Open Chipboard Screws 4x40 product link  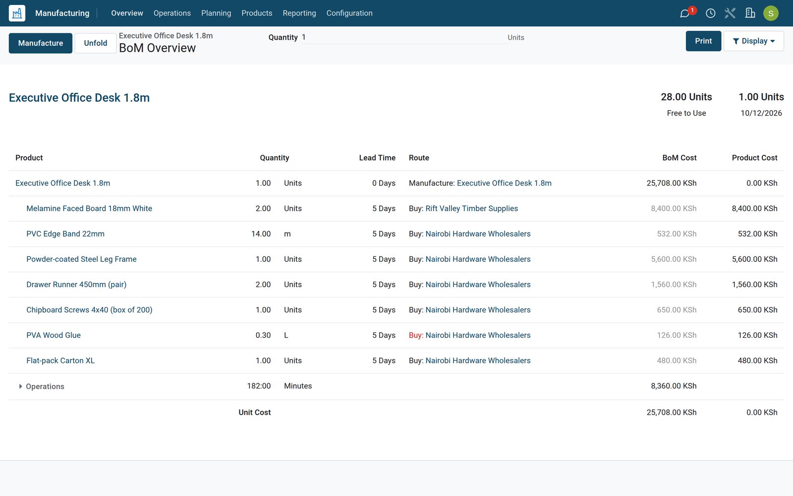89,310
